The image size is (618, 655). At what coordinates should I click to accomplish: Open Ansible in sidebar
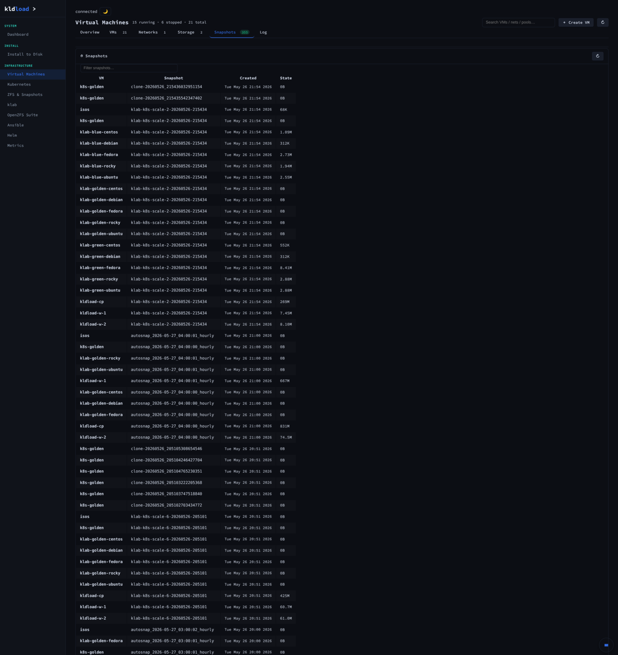(33, 125)
